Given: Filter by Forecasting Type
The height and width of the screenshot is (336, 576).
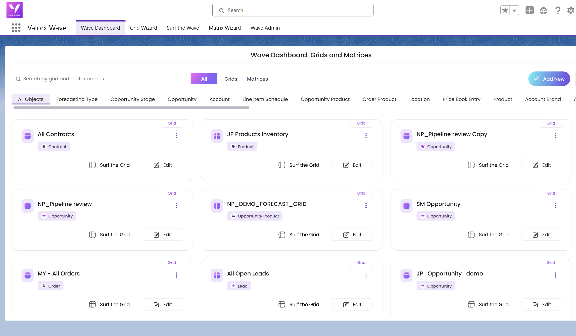Looking at the screenshot, I should (x=77, y=99).
